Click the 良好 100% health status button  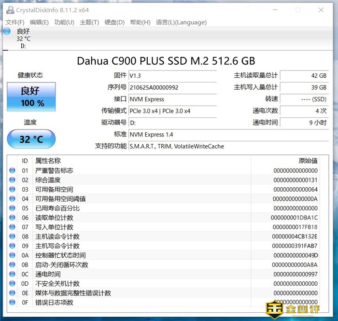[x=32, y=96]
